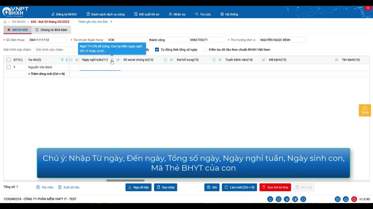The height and width of the screenshot is (209, 373).
Task: Click the info icon for Số serial chứng từ(12)
Action: tap(165, 60)
